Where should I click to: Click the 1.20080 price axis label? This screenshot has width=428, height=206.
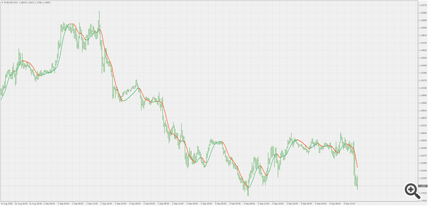tap(423, 13)
